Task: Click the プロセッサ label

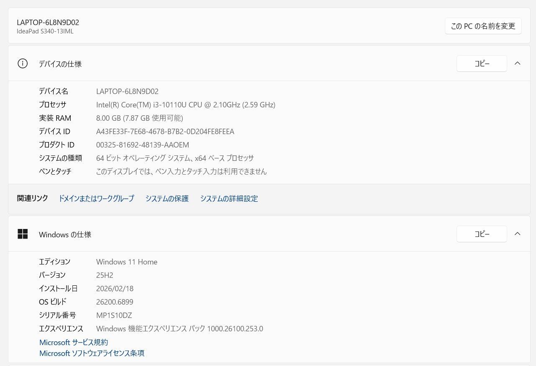Action: click(53, 104)
